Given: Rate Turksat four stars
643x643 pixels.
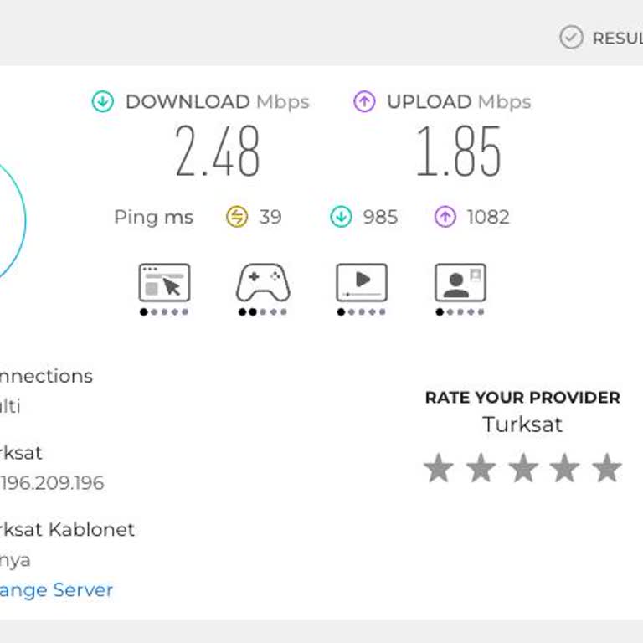Looking at the screenshot, I should pos(565,467).
